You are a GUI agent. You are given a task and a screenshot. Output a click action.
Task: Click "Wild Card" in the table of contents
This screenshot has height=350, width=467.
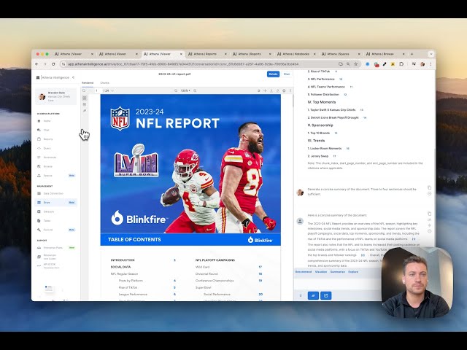point(203,267)
